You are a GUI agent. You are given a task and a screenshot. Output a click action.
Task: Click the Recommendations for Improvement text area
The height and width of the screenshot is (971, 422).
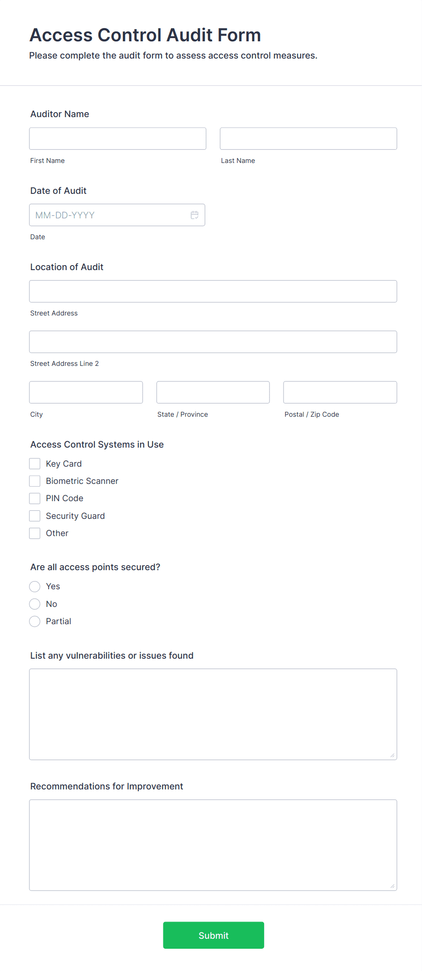click(x=213, y=845)
